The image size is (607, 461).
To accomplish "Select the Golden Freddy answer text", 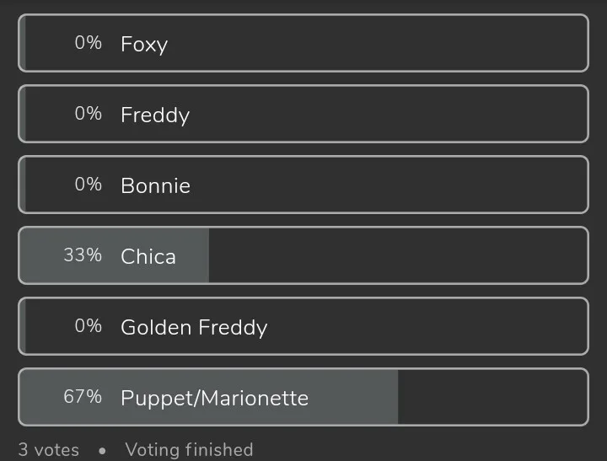I will coord(194,327).
